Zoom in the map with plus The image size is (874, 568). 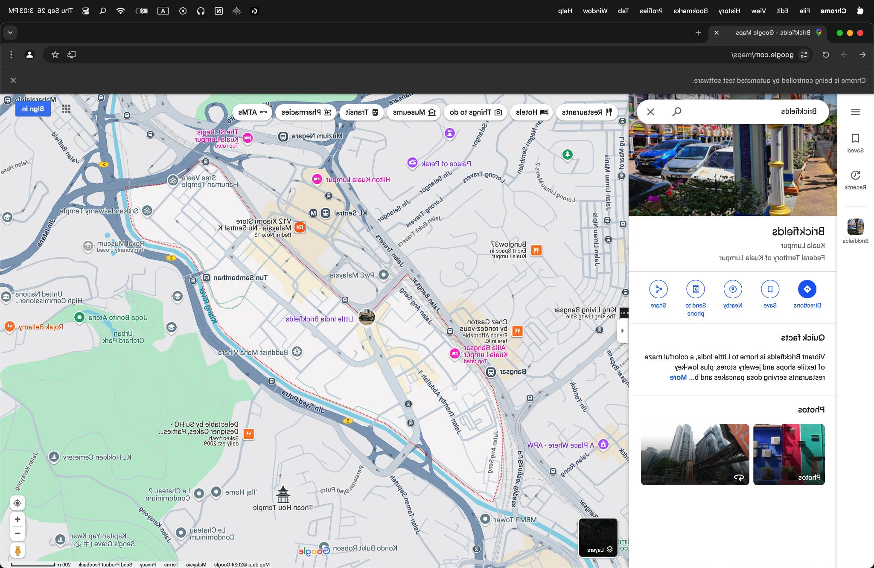coord(17,519)
